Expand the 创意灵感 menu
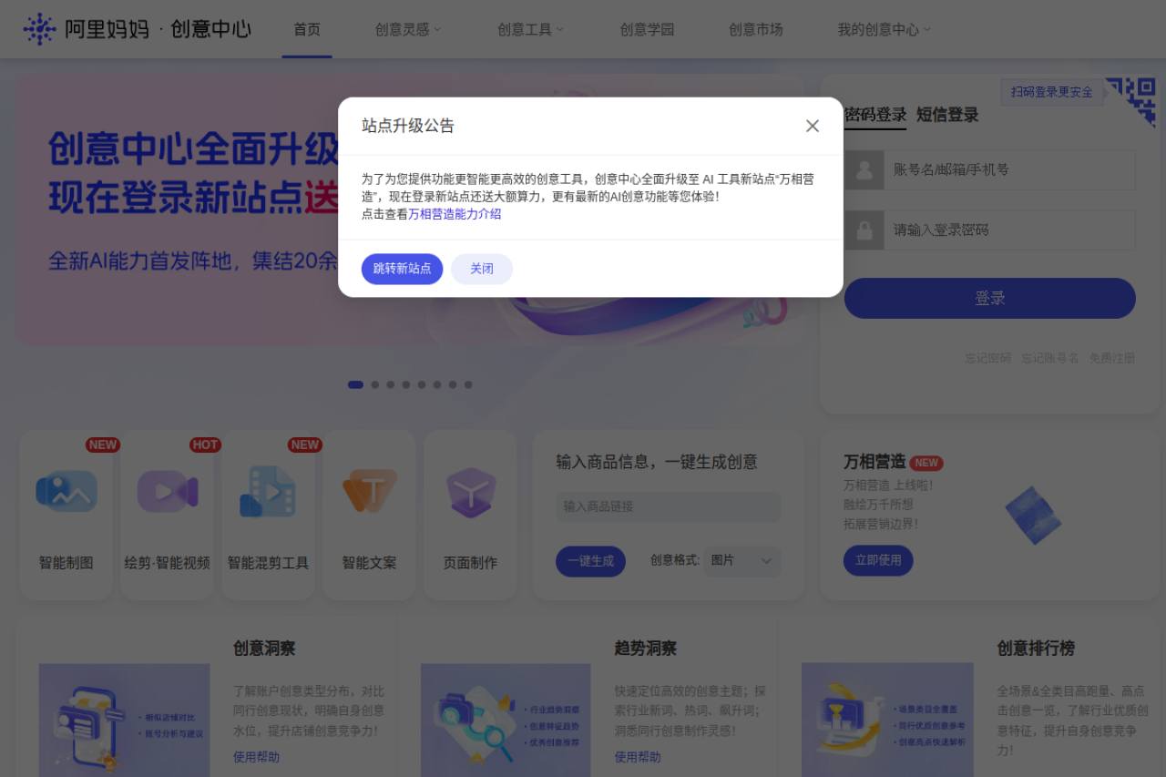 408,29
